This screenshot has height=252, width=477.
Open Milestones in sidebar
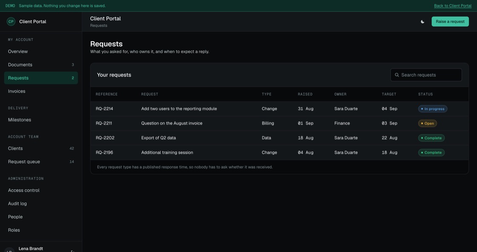click(41, 120)
